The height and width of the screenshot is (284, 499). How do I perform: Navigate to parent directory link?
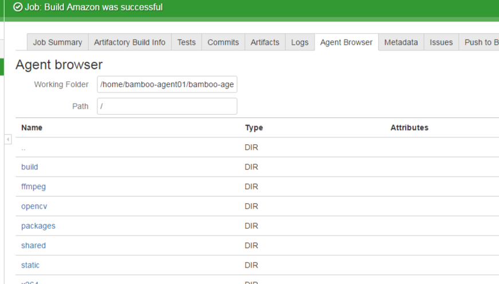coord(23,148)
